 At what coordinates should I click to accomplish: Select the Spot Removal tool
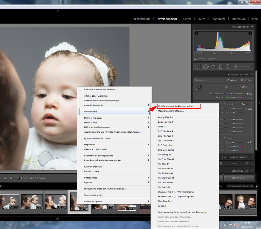206,67
